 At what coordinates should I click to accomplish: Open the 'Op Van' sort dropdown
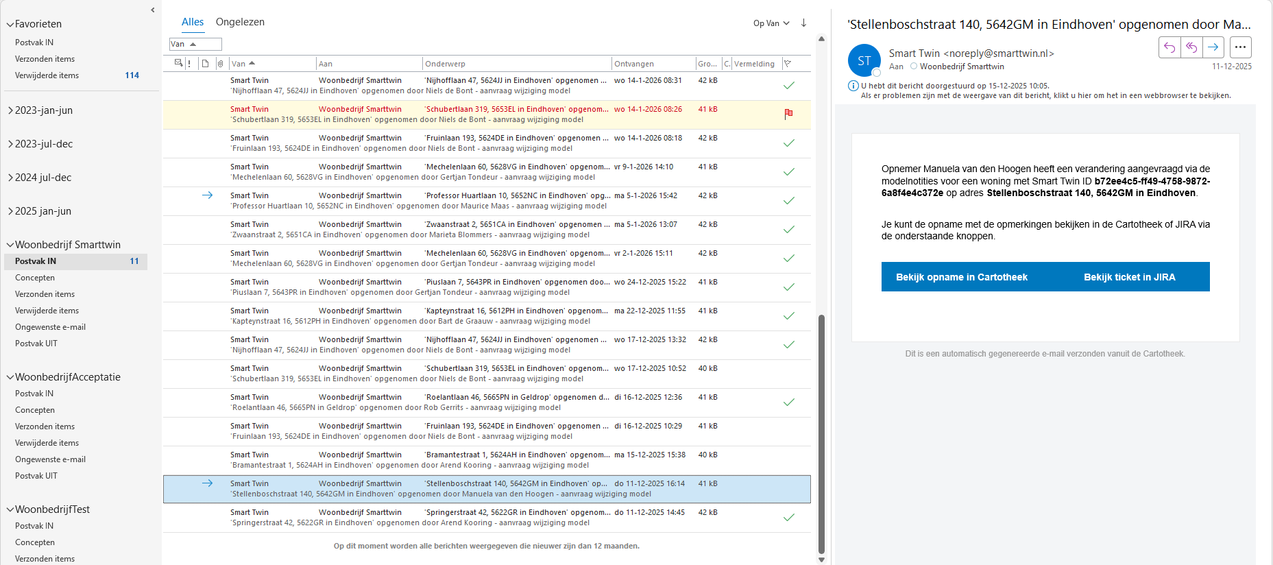pos(771,23)
